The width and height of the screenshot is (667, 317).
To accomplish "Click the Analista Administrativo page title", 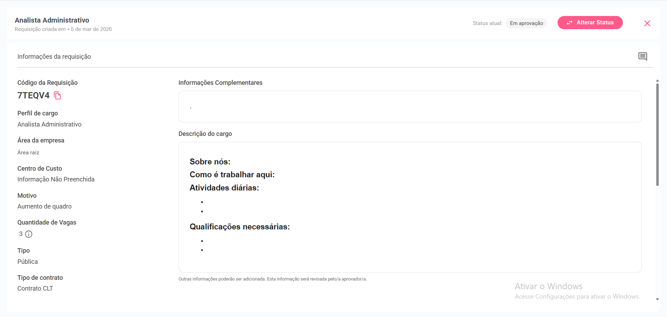I will (52, 20).
